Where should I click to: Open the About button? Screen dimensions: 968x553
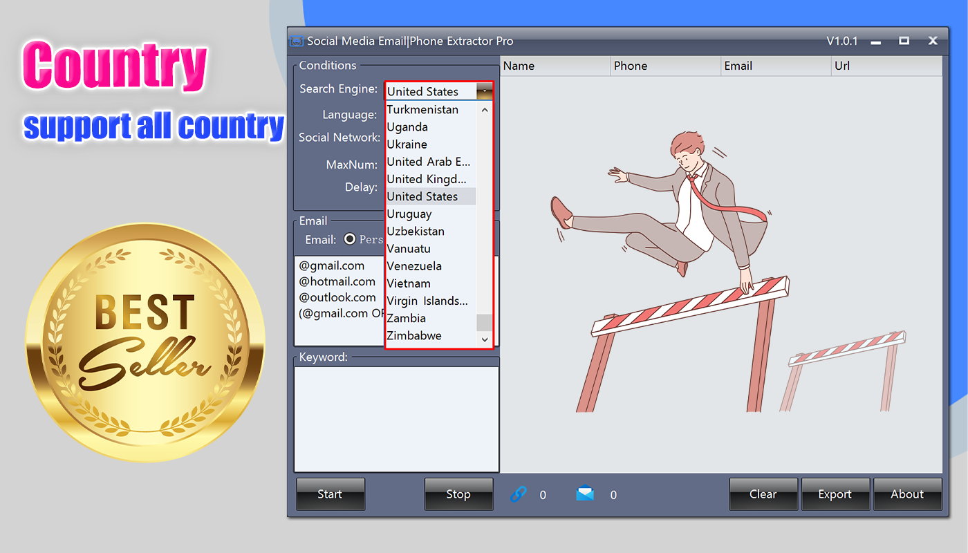click(x=907, y=494)
